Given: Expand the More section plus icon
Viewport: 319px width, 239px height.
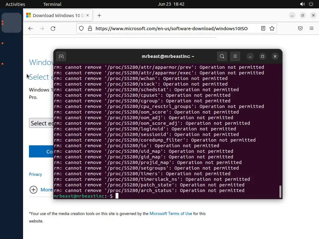Looking at the screenshot, I should pyautogui.click(x=33, y=190).
